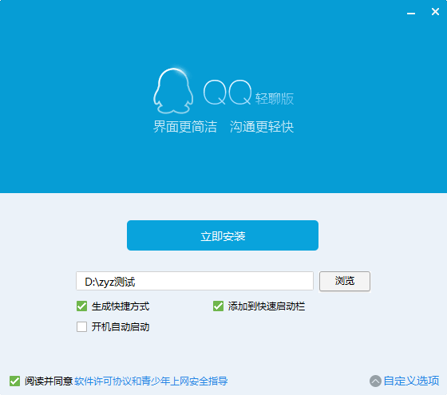Uncheck the 添加到快速启动栏 checkbox
This screenshot has width=447, height=395.
point(219,306)
